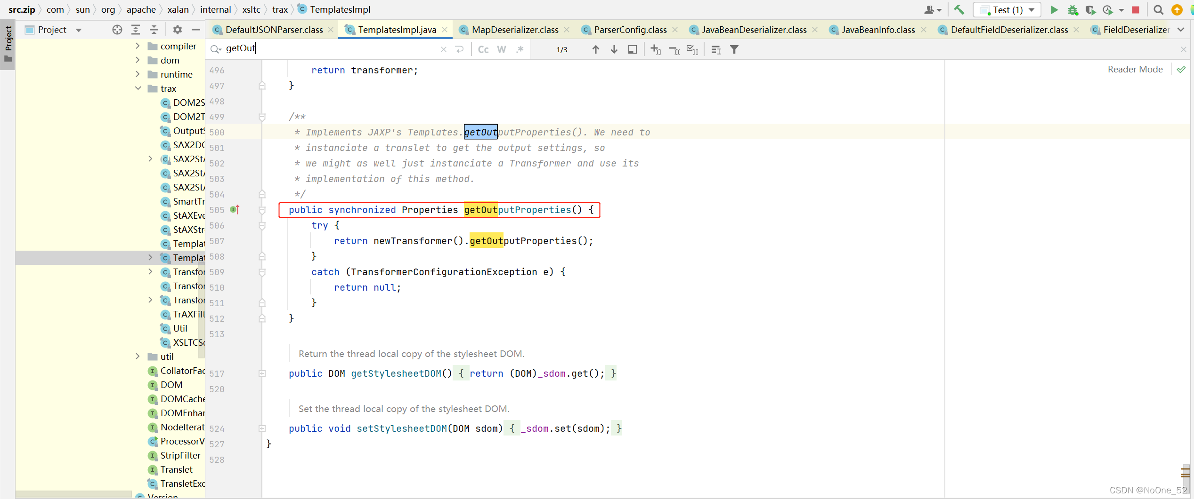
Task: Unfold setStylesheetDOM method at line 524
Action: click(262, 428)
